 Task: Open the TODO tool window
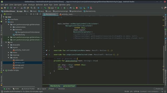pyautogui.click(x=16, y=89)
